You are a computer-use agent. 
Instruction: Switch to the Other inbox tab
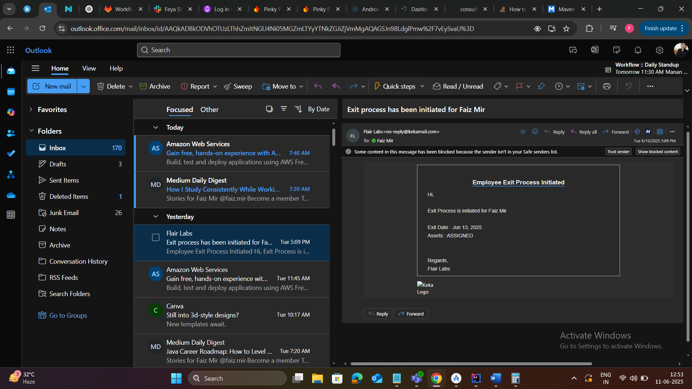point(209,109)
